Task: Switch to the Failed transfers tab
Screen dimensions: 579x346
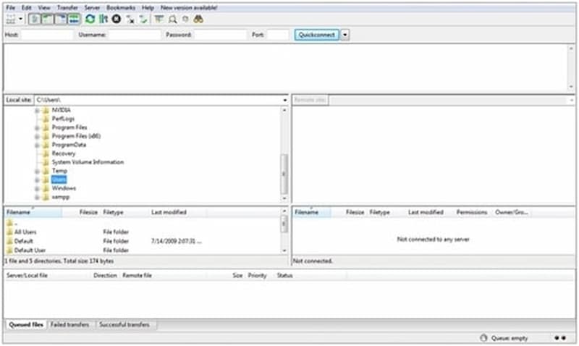Action: click(69, 325)
